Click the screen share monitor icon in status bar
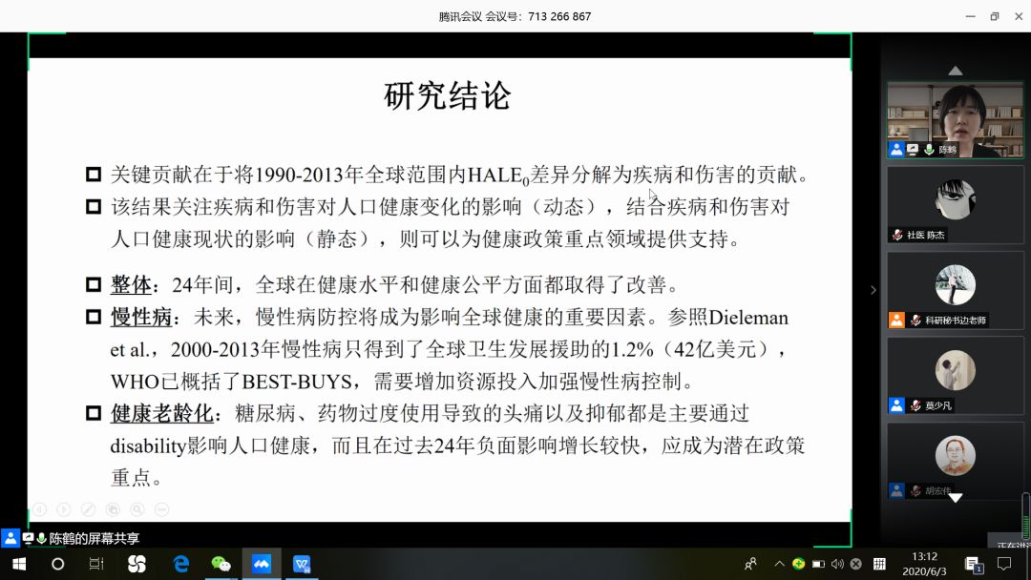Image resolution: width=1031 pixels, height=580 pixels. click(x=29, y=537)
